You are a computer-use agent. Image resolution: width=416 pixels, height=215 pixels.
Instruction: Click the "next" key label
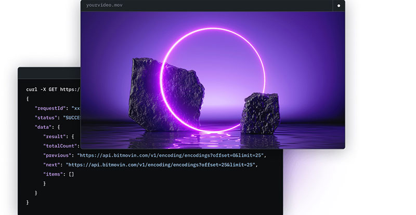tap(53, 165)
